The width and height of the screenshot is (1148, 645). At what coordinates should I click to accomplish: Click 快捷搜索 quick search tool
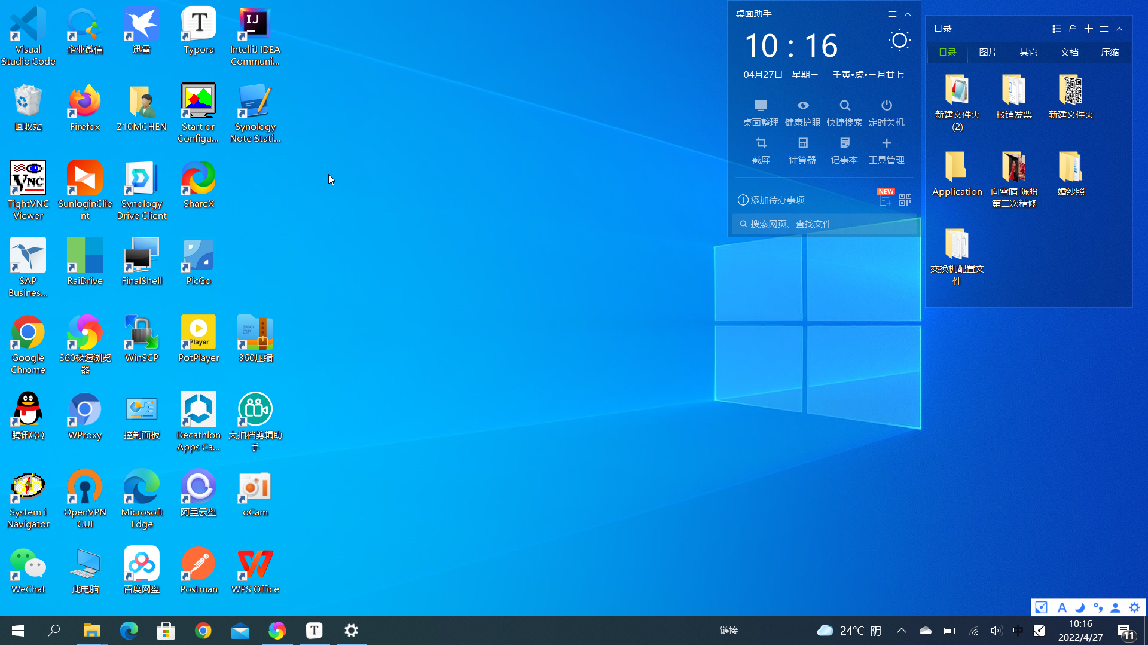click(x=844, y=113)
